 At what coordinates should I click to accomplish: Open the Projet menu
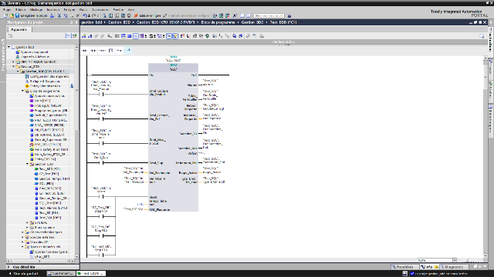coord(7,10)
